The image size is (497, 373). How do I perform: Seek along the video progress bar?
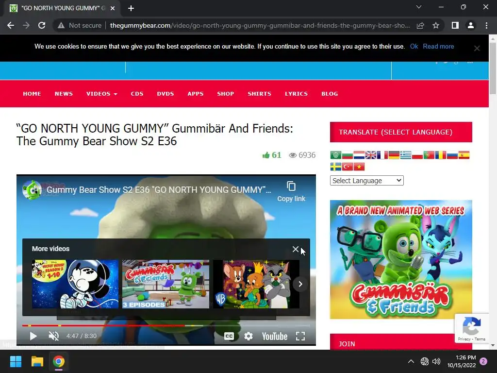coord(166,325)
